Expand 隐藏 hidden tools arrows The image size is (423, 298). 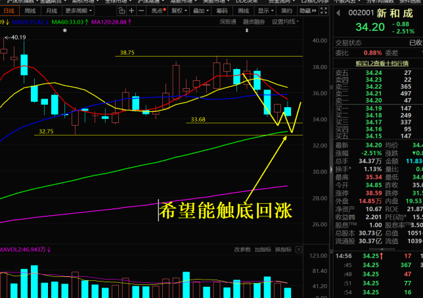pyautogui.click(x=308, y=11)
